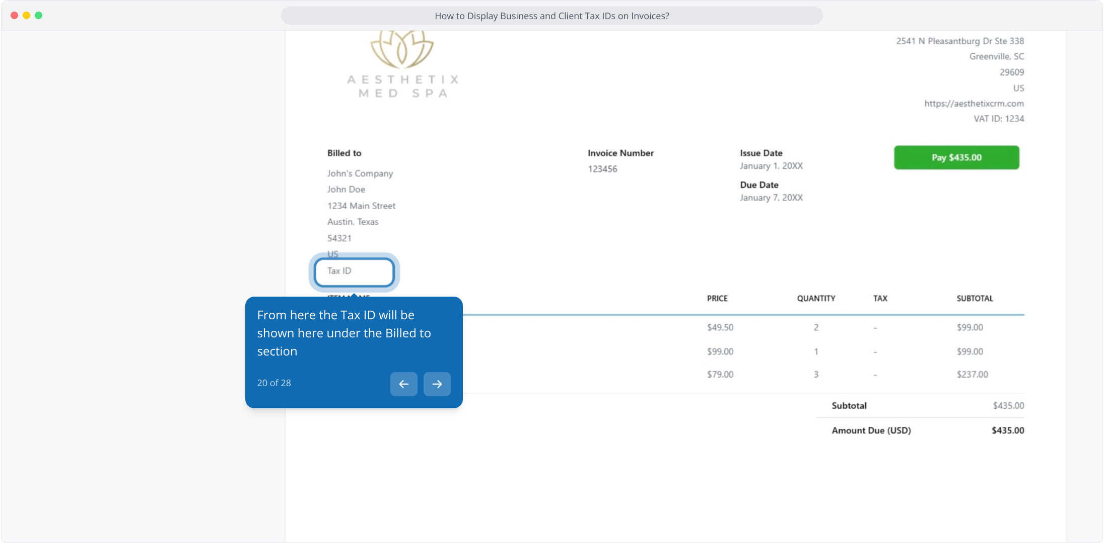Click the QUANTITY column header
The width and height of the screenshot is (1104, 543).
point(815,299)
